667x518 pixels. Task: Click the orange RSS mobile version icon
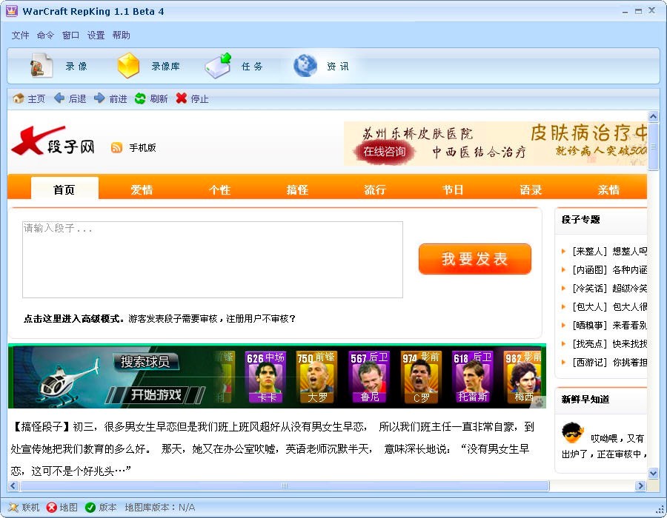coord(116,147)
